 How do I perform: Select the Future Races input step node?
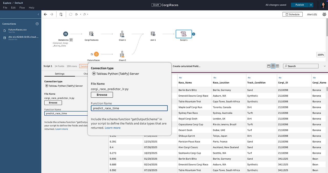tap(96, 54)
